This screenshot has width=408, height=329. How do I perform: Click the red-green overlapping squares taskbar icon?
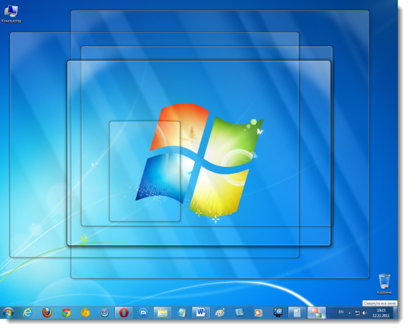pyautogui.click(x=316, y=313)
